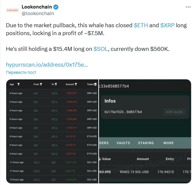The image size is (196, 185).
Task: Open the hypurrscan.io address link
Action: point(47,65)
